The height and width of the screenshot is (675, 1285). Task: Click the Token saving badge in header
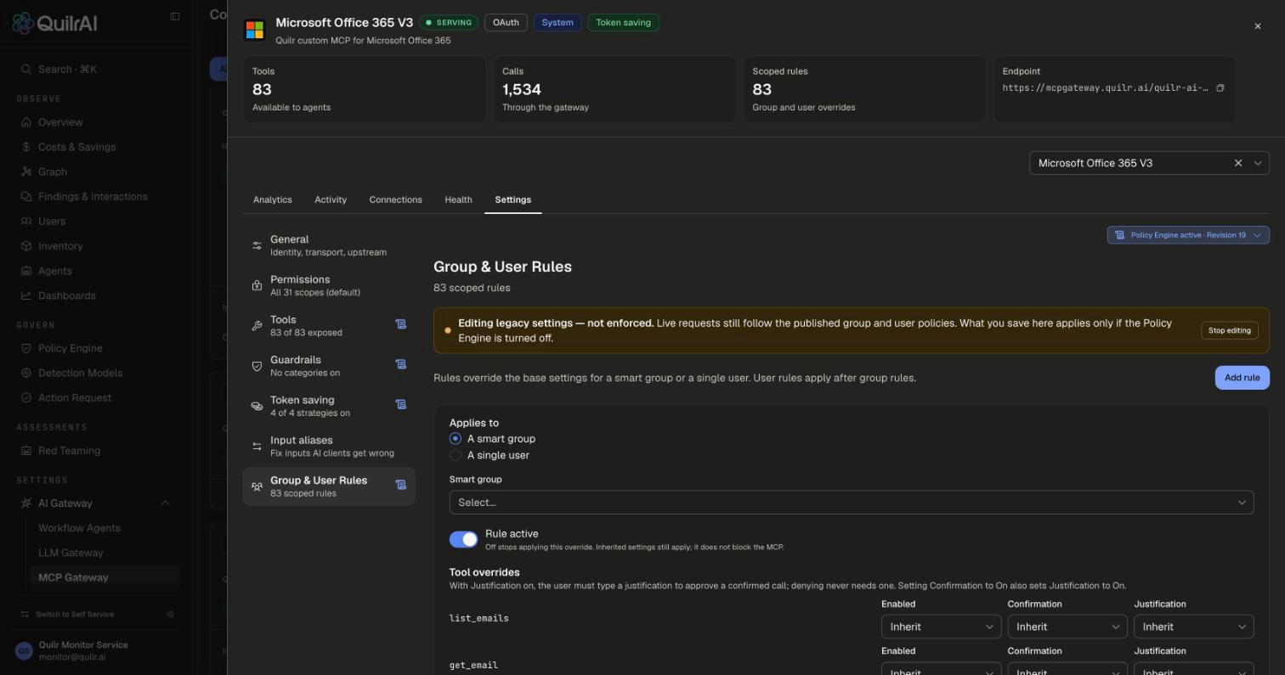click(x=623, y=23)
